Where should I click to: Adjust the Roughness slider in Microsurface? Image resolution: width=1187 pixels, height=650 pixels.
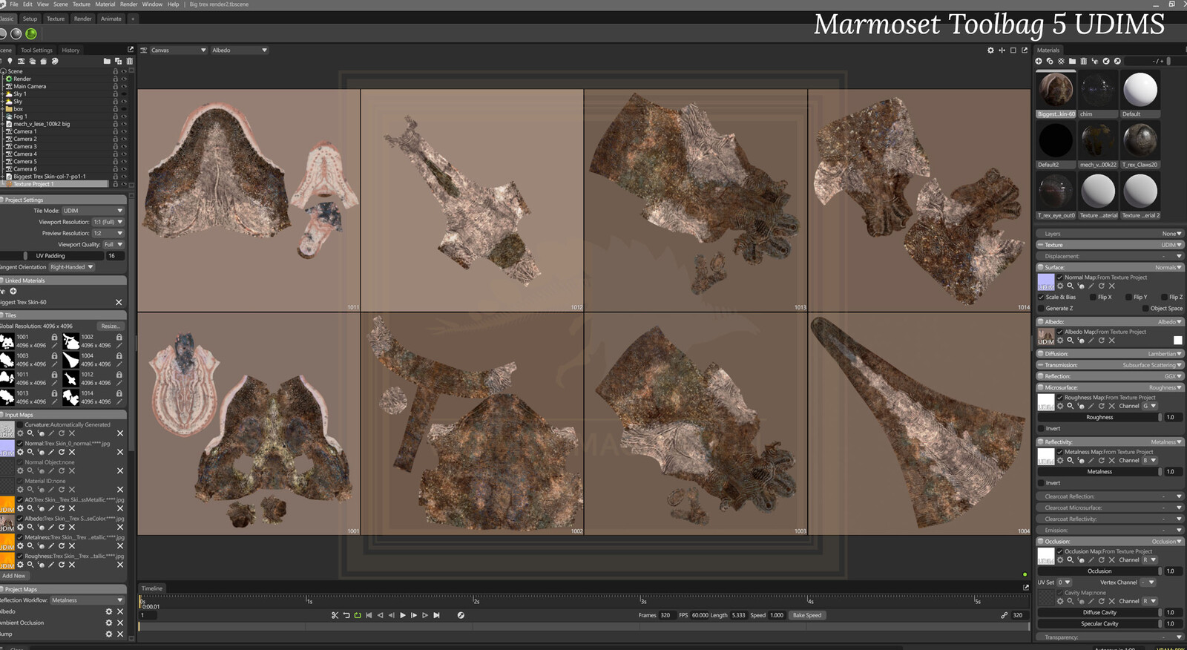click(x=1099, y=418)
